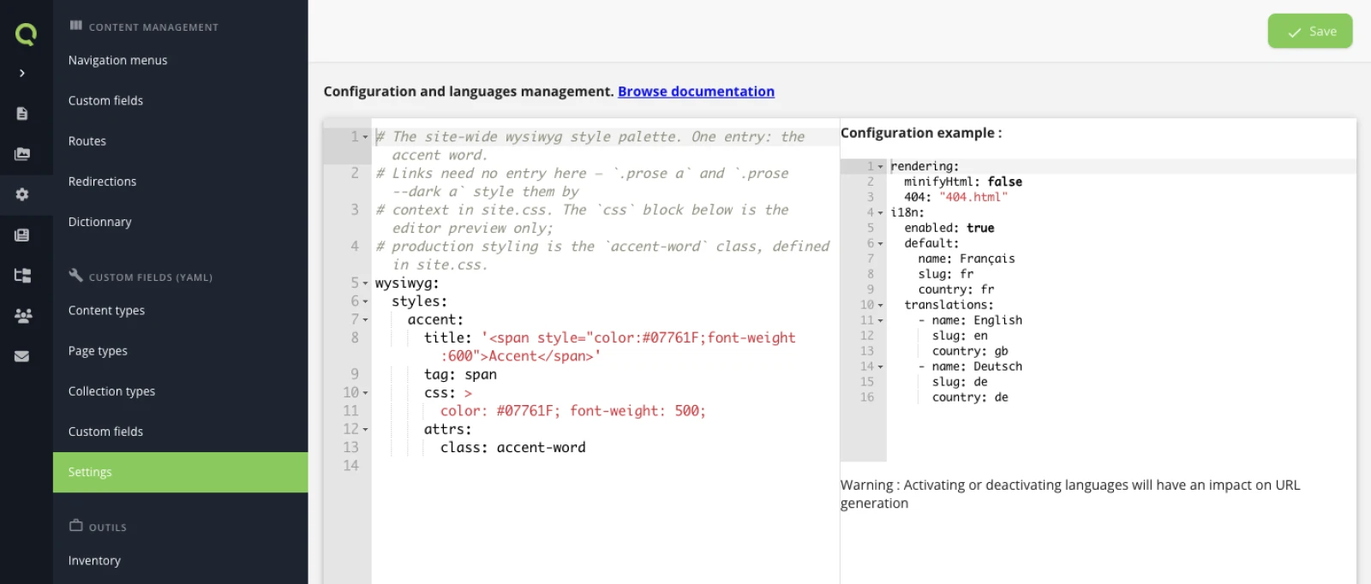Select the gear settings icon in the rail
This screenshot has width=1371, height=584.
[x=22, y=194]
